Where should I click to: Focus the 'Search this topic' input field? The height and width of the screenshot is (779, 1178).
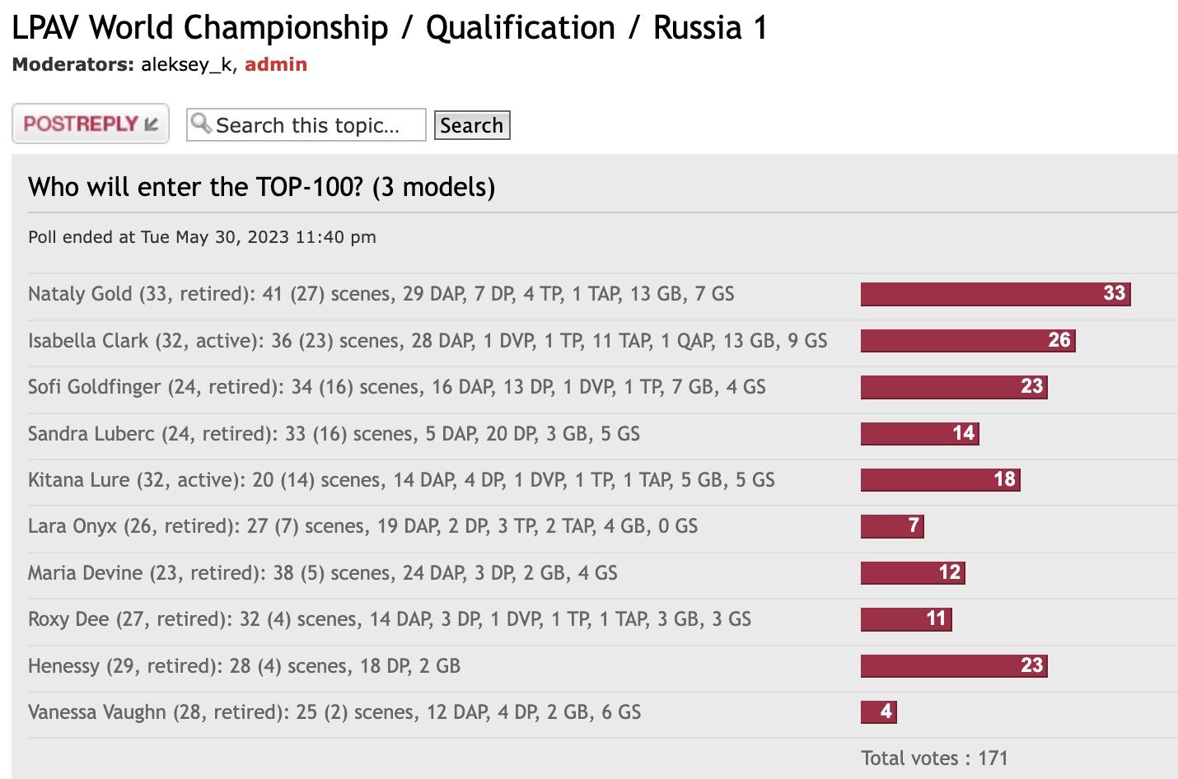click(317, 125)
